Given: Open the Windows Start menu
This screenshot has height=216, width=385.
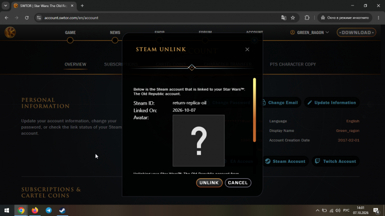Looking at the screenshot, I should point(7,210).
